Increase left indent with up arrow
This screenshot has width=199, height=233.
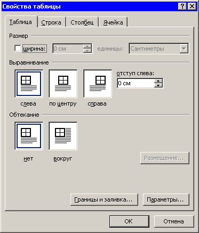click(x=158, y=81)
